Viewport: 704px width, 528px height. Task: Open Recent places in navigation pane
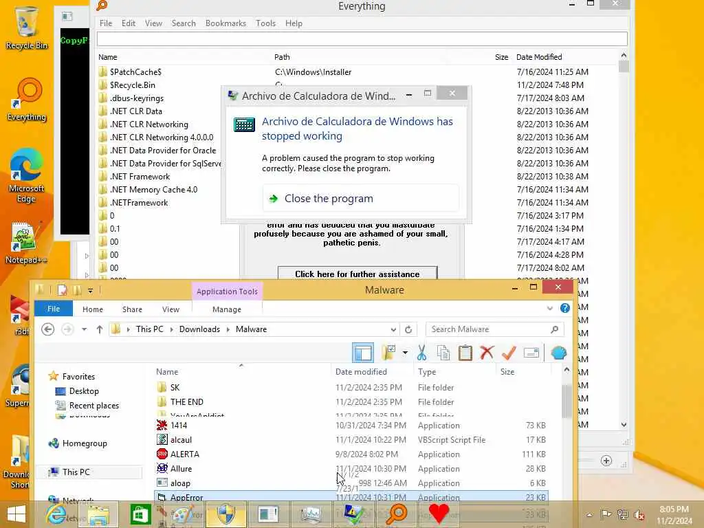click(93, 406)
